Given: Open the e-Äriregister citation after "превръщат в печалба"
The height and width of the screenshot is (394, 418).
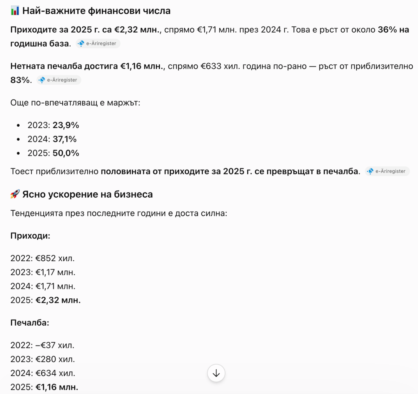Looking at the screenshot, I should click(387, 171).
